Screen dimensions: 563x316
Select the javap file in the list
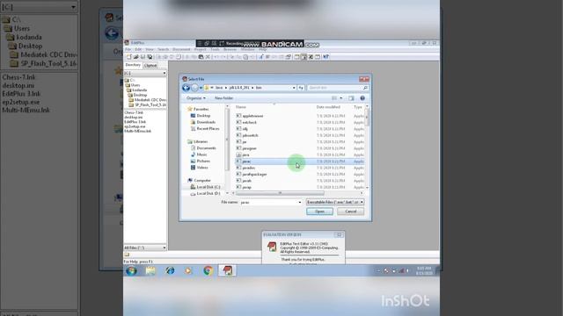click(x=246, y=187)
